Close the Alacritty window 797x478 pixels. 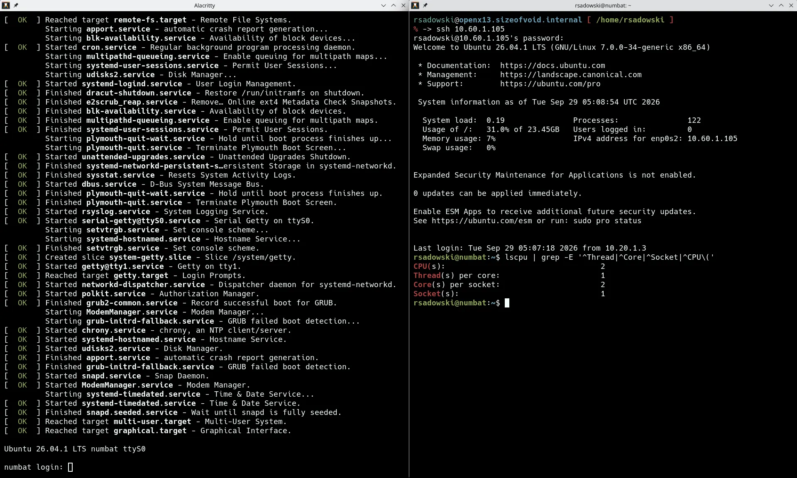click(403, 5)
